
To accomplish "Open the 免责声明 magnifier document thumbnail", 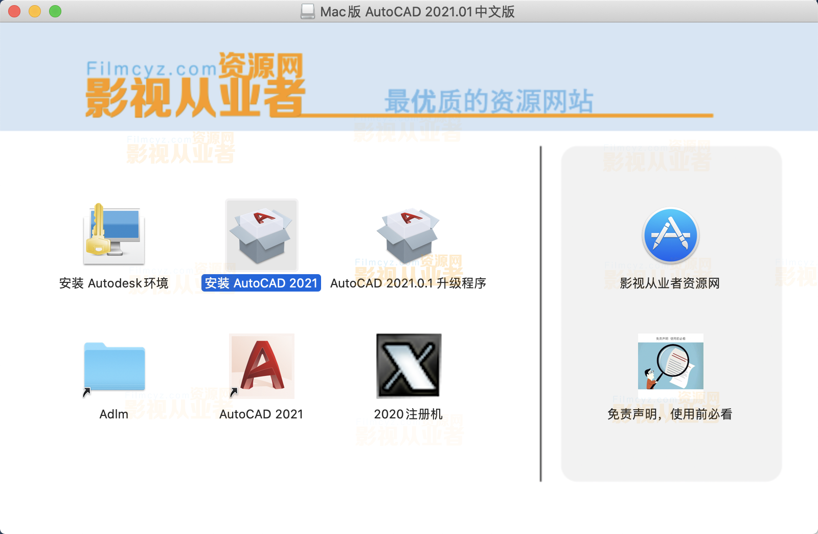I will pyautogui.click(x=670, y=366).
